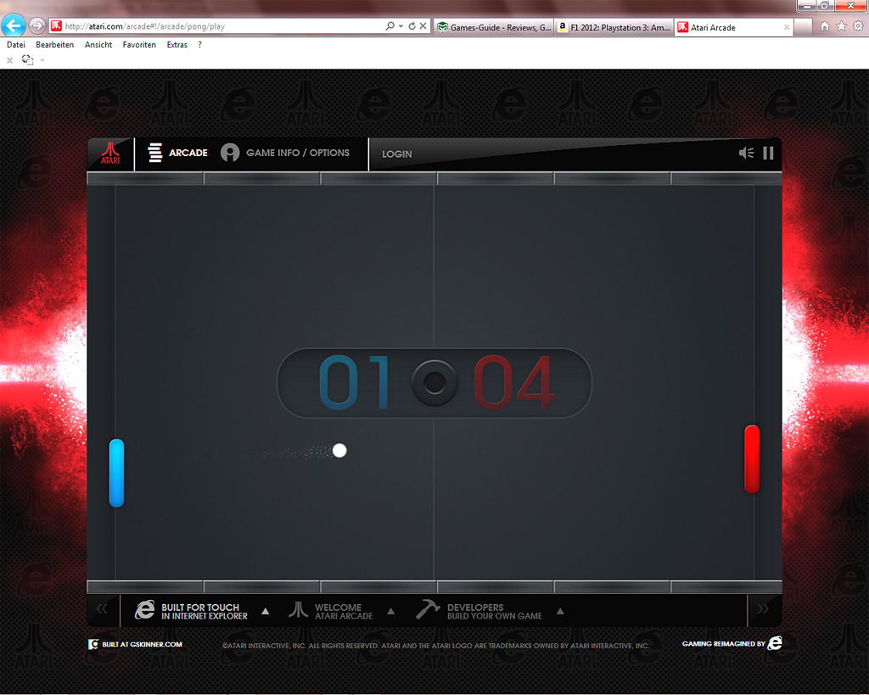The image size is (869, 695).
Task: Open the Ansicht menu
Action: pos(98,45)
